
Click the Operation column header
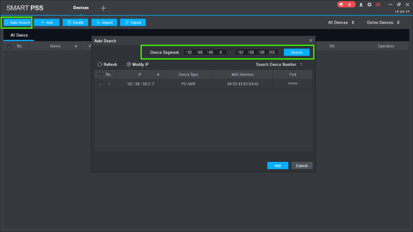click(386, 46)
